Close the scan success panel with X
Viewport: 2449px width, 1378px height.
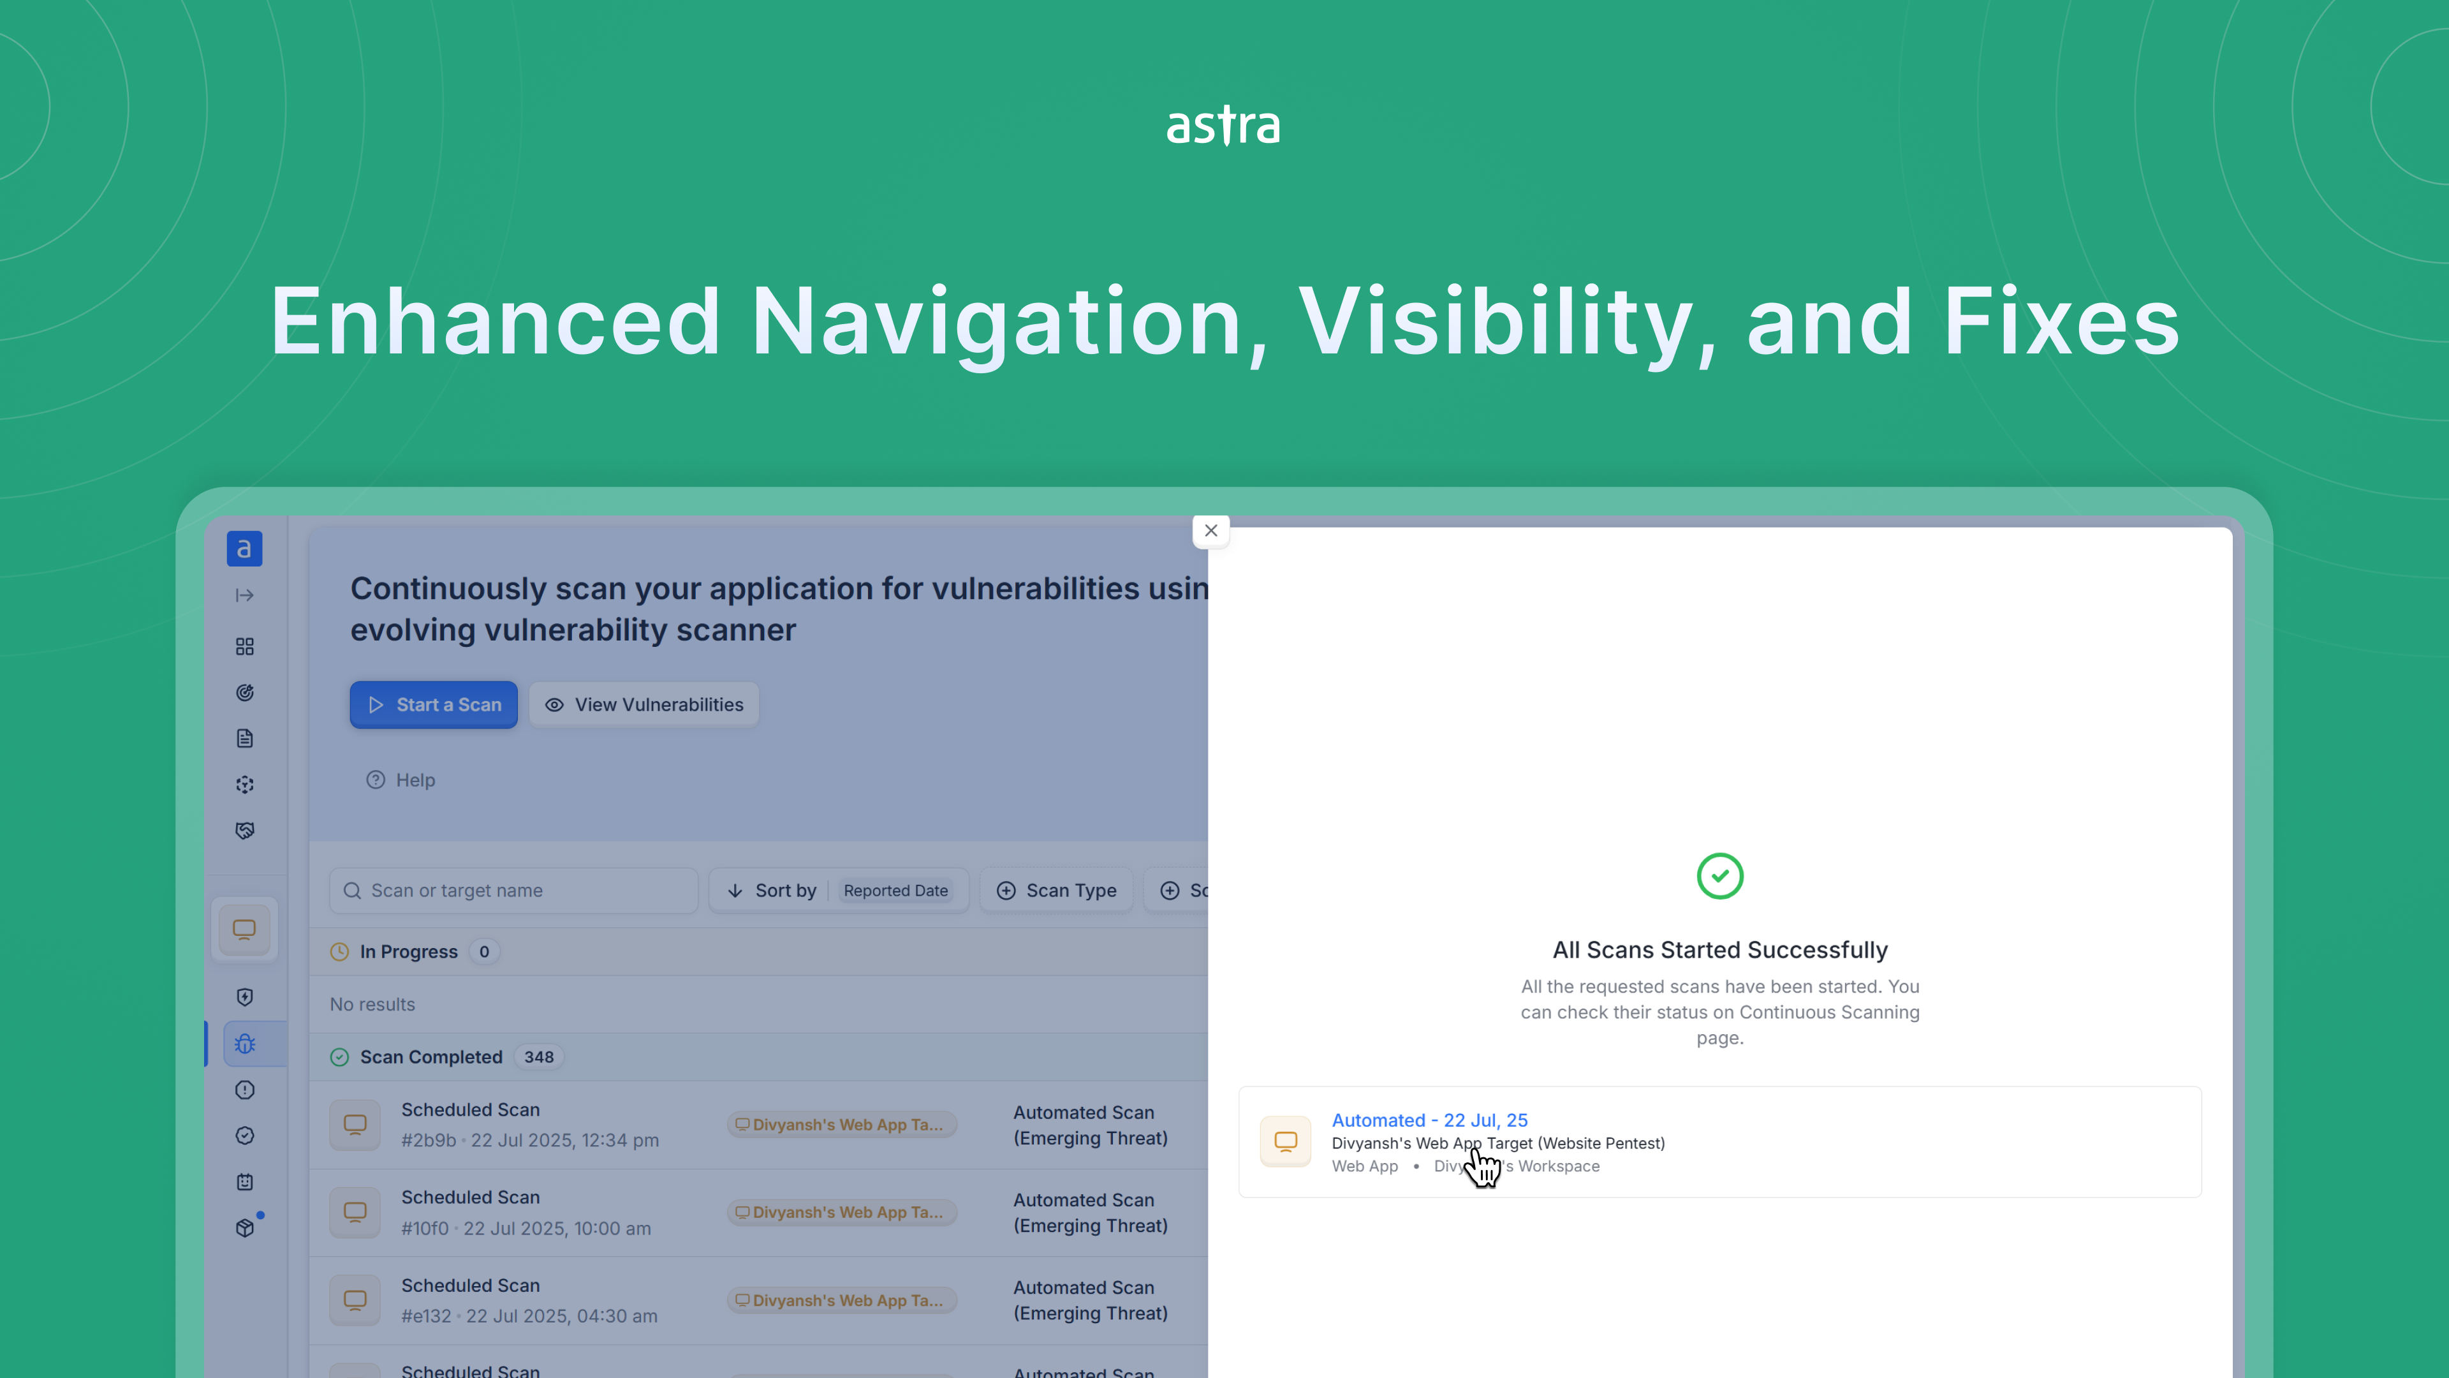1210,531
